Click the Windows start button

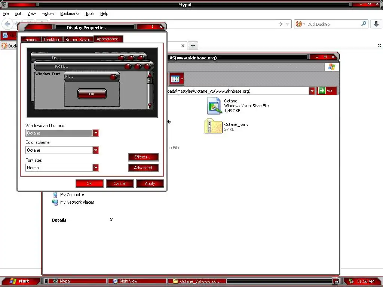[x=21, y=281]
